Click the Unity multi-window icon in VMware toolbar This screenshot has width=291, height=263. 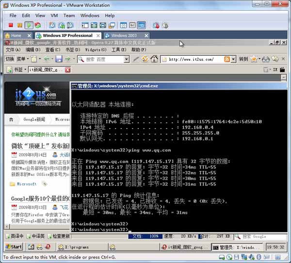point(112,25)
